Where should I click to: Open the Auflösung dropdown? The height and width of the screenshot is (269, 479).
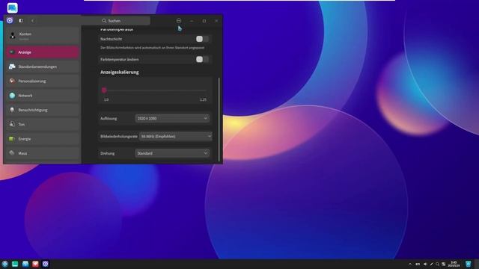172,118
